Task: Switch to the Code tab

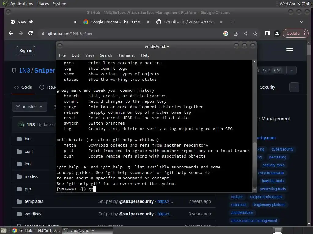Action: pos(23,87)
